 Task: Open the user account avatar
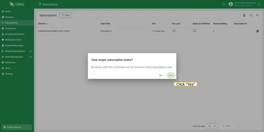coord(231,4)
